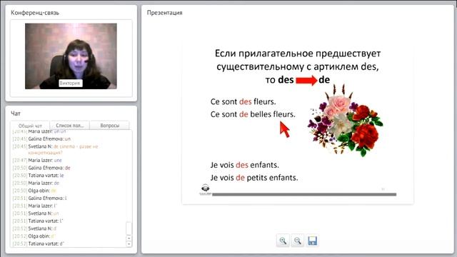Save the presentation with the floppy disk icon
Screen dimensions: 457x257
312,241
